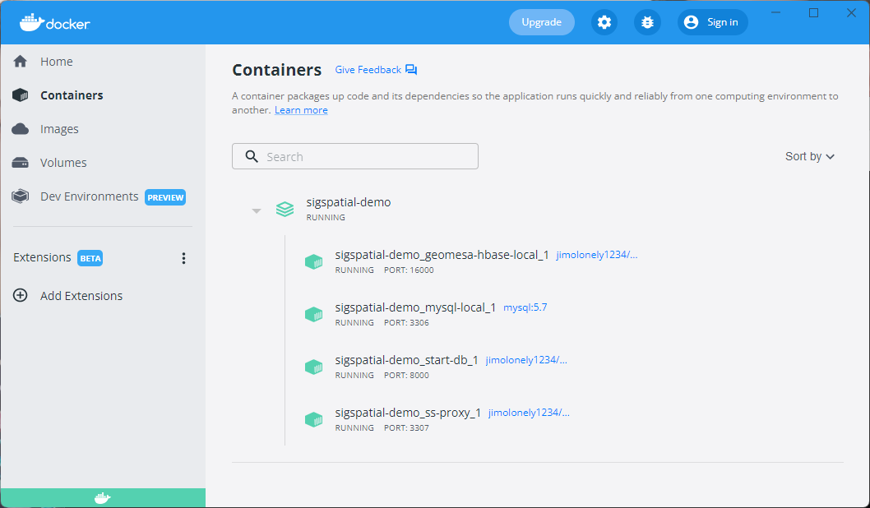The height and width of the screenshot is (508, 870).
Task: Select sigspatial-demo_geomesa-hbase-local_1 container
Action: [x=442, y=255]
